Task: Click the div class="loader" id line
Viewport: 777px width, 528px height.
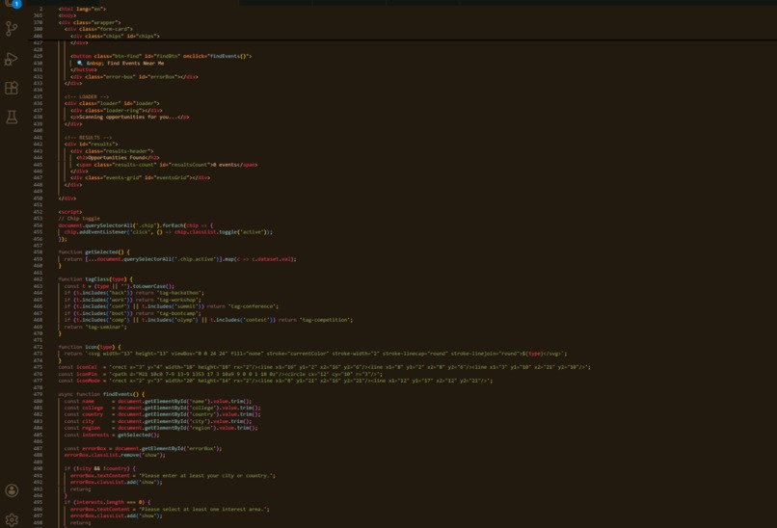Action: coord(112,103)
